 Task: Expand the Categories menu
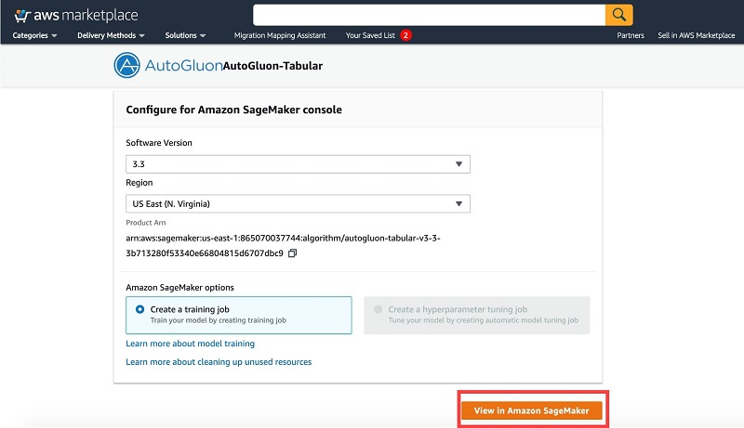tap(34, 35)
